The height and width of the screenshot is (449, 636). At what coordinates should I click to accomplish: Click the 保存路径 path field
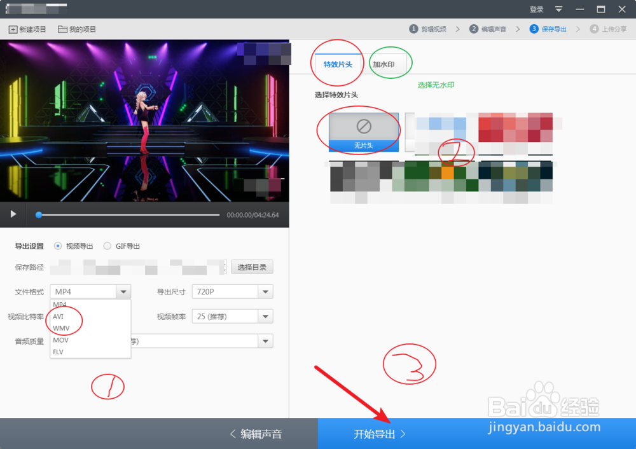[138, 267]
